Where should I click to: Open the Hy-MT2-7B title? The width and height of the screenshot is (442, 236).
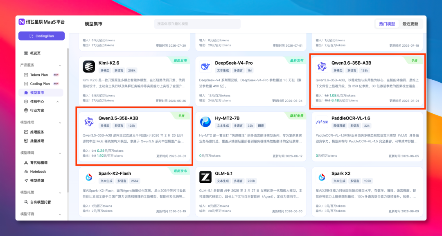tap(227, 118)
